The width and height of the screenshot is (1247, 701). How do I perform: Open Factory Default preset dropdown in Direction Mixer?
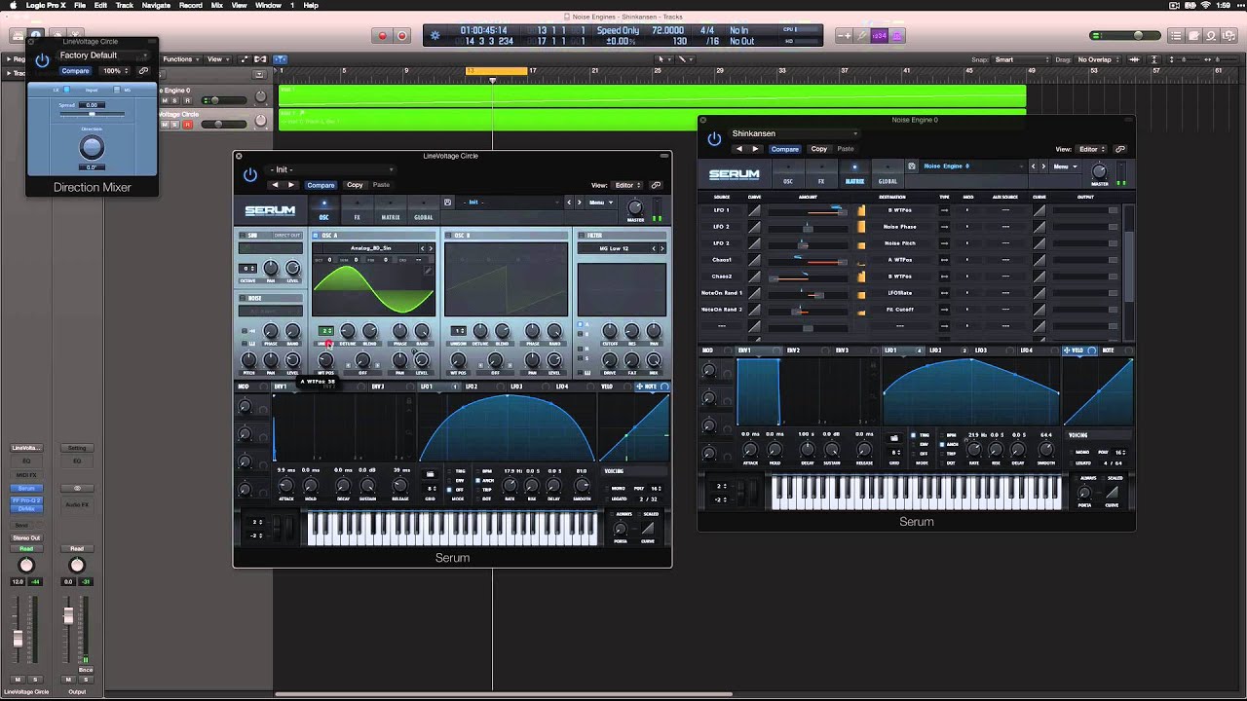point(103,55)
